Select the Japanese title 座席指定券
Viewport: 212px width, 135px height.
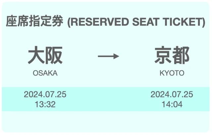34,21
